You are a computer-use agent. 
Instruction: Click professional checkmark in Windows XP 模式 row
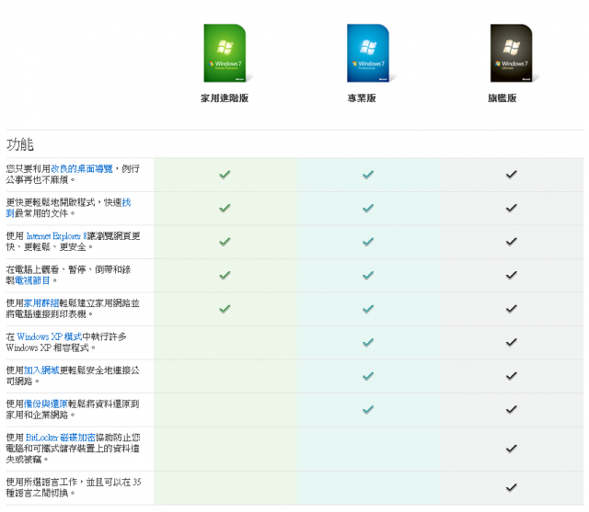[x=368, y=342]
